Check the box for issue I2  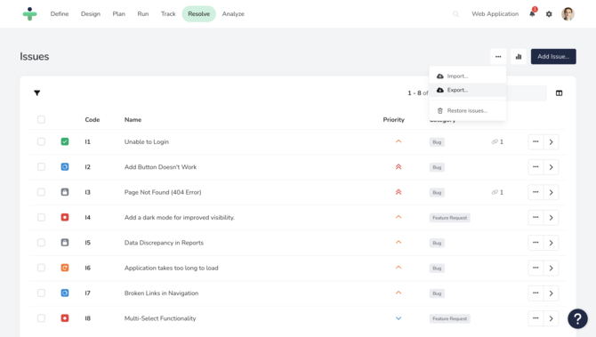click(x=41, y=167)
